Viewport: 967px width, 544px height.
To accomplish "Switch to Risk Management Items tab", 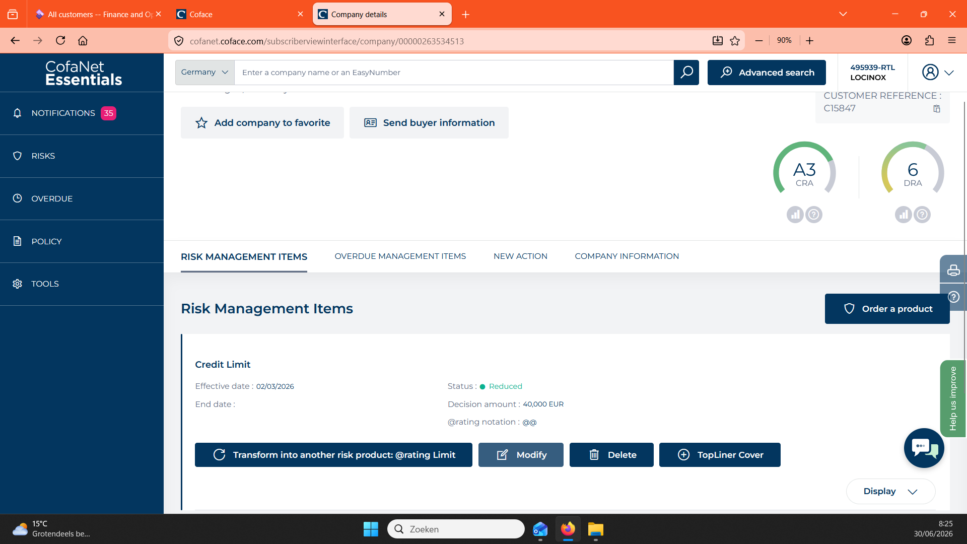I will pyautogui.click(x=244, y=257).
